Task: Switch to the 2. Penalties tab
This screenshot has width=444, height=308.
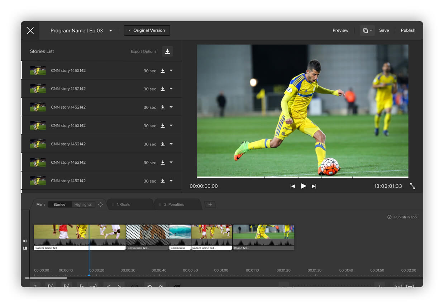Action: pyautogui.click(x=174, y=205)
